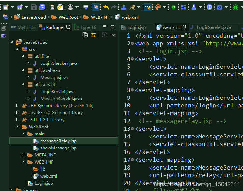Select JavaEE 6.0 Generic Library entry
Image resolution: width=243 pixels, height=191 pixels.
tap(56, 113)
